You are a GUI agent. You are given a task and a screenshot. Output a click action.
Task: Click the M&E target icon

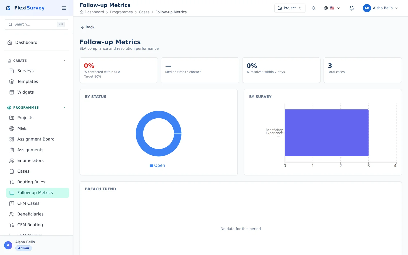click(12, 129)
